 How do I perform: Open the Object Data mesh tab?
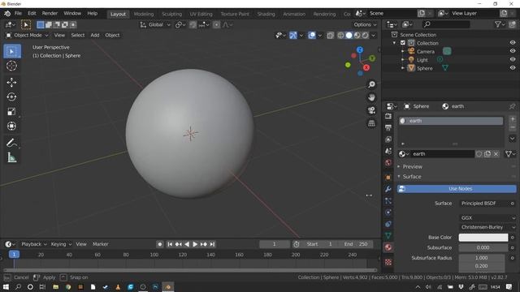tap(388, 236)
